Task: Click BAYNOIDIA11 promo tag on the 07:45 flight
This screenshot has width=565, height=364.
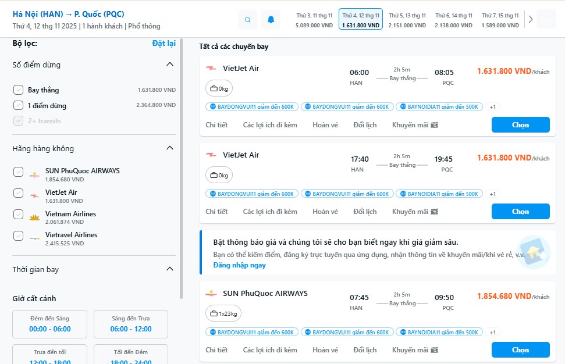Action: [439, 333]
